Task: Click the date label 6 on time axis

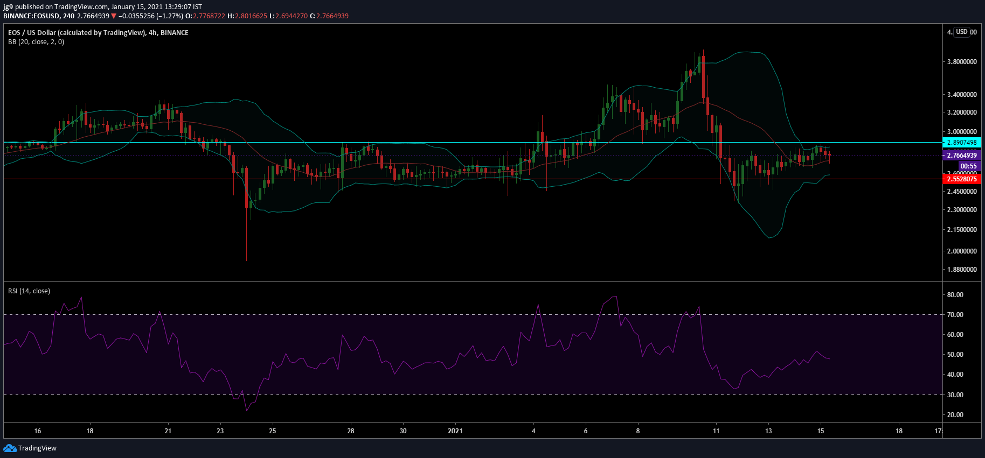Action: pyautogui.click(x=586, y=431)
